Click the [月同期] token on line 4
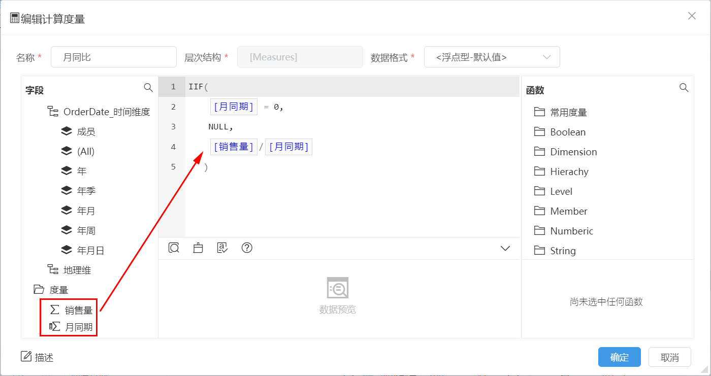This screenshot has width=711, height=376. tap(288, 147)
